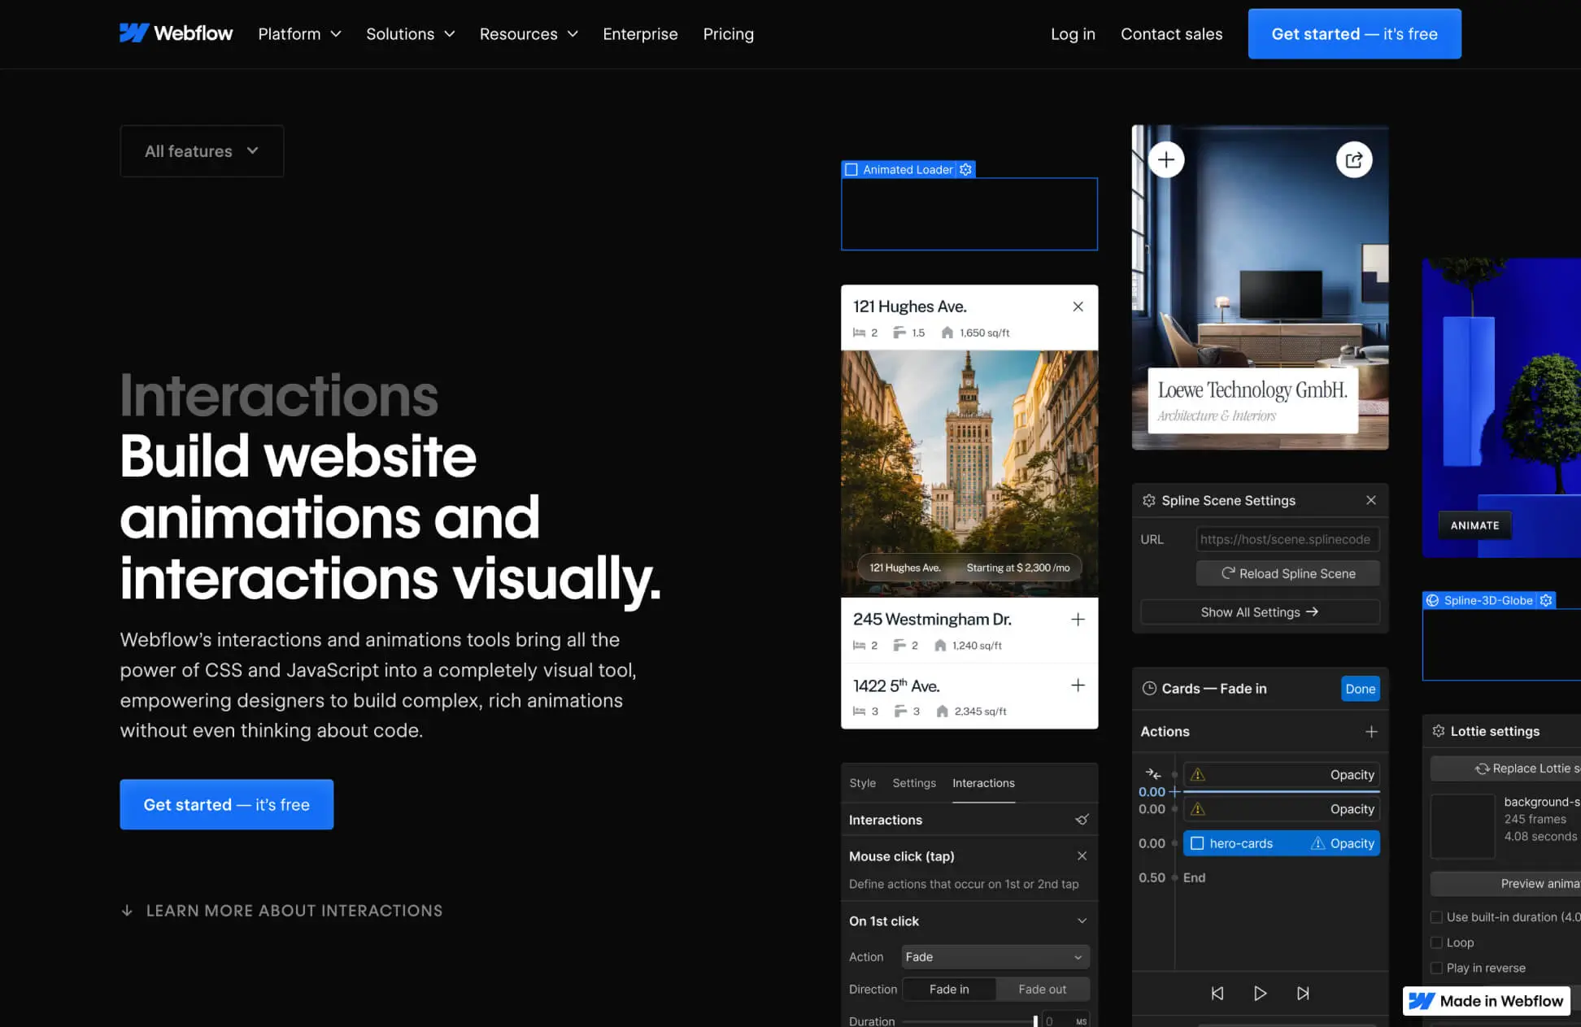Click the Animated Loader settings gear icon
The width and height of the screenshot is (1581, 1027).
(965, 169)
